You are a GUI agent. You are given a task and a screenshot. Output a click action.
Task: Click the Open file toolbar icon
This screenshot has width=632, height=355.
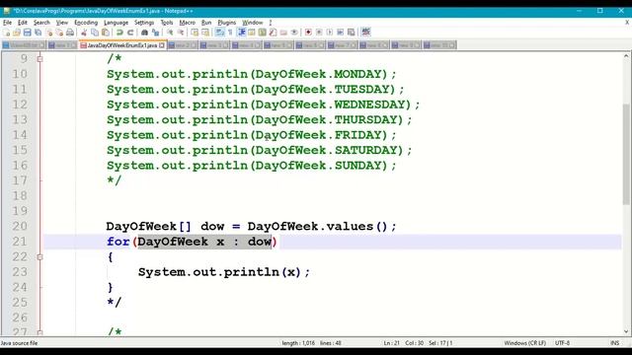[17, 33]
